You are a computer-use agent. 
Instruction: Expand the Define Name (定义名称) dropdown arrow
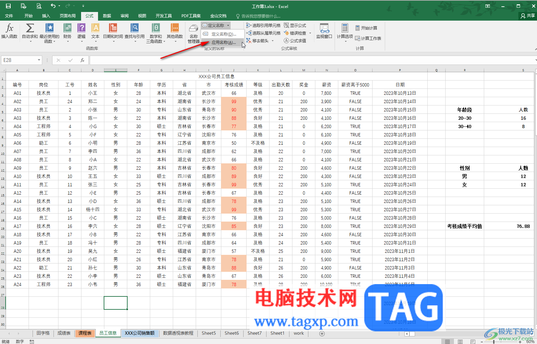point(228,25)
